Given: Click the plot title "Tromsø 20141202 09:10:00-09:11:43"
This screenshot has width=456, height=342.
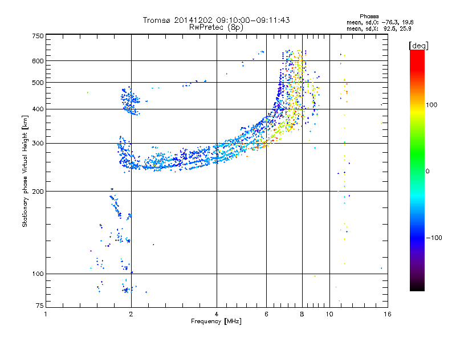Looking at the screenshot, I should (216, 20).
